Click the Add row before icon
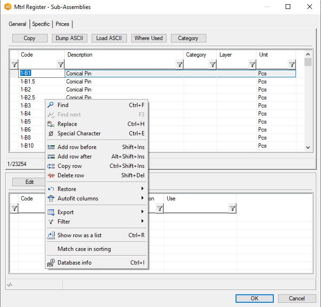 pyautogui.click(x=51, y=147)
